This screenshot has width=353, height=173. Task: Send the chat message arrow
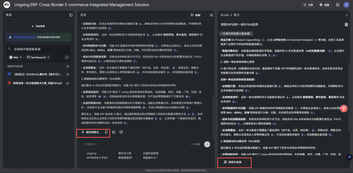point(207,144)
